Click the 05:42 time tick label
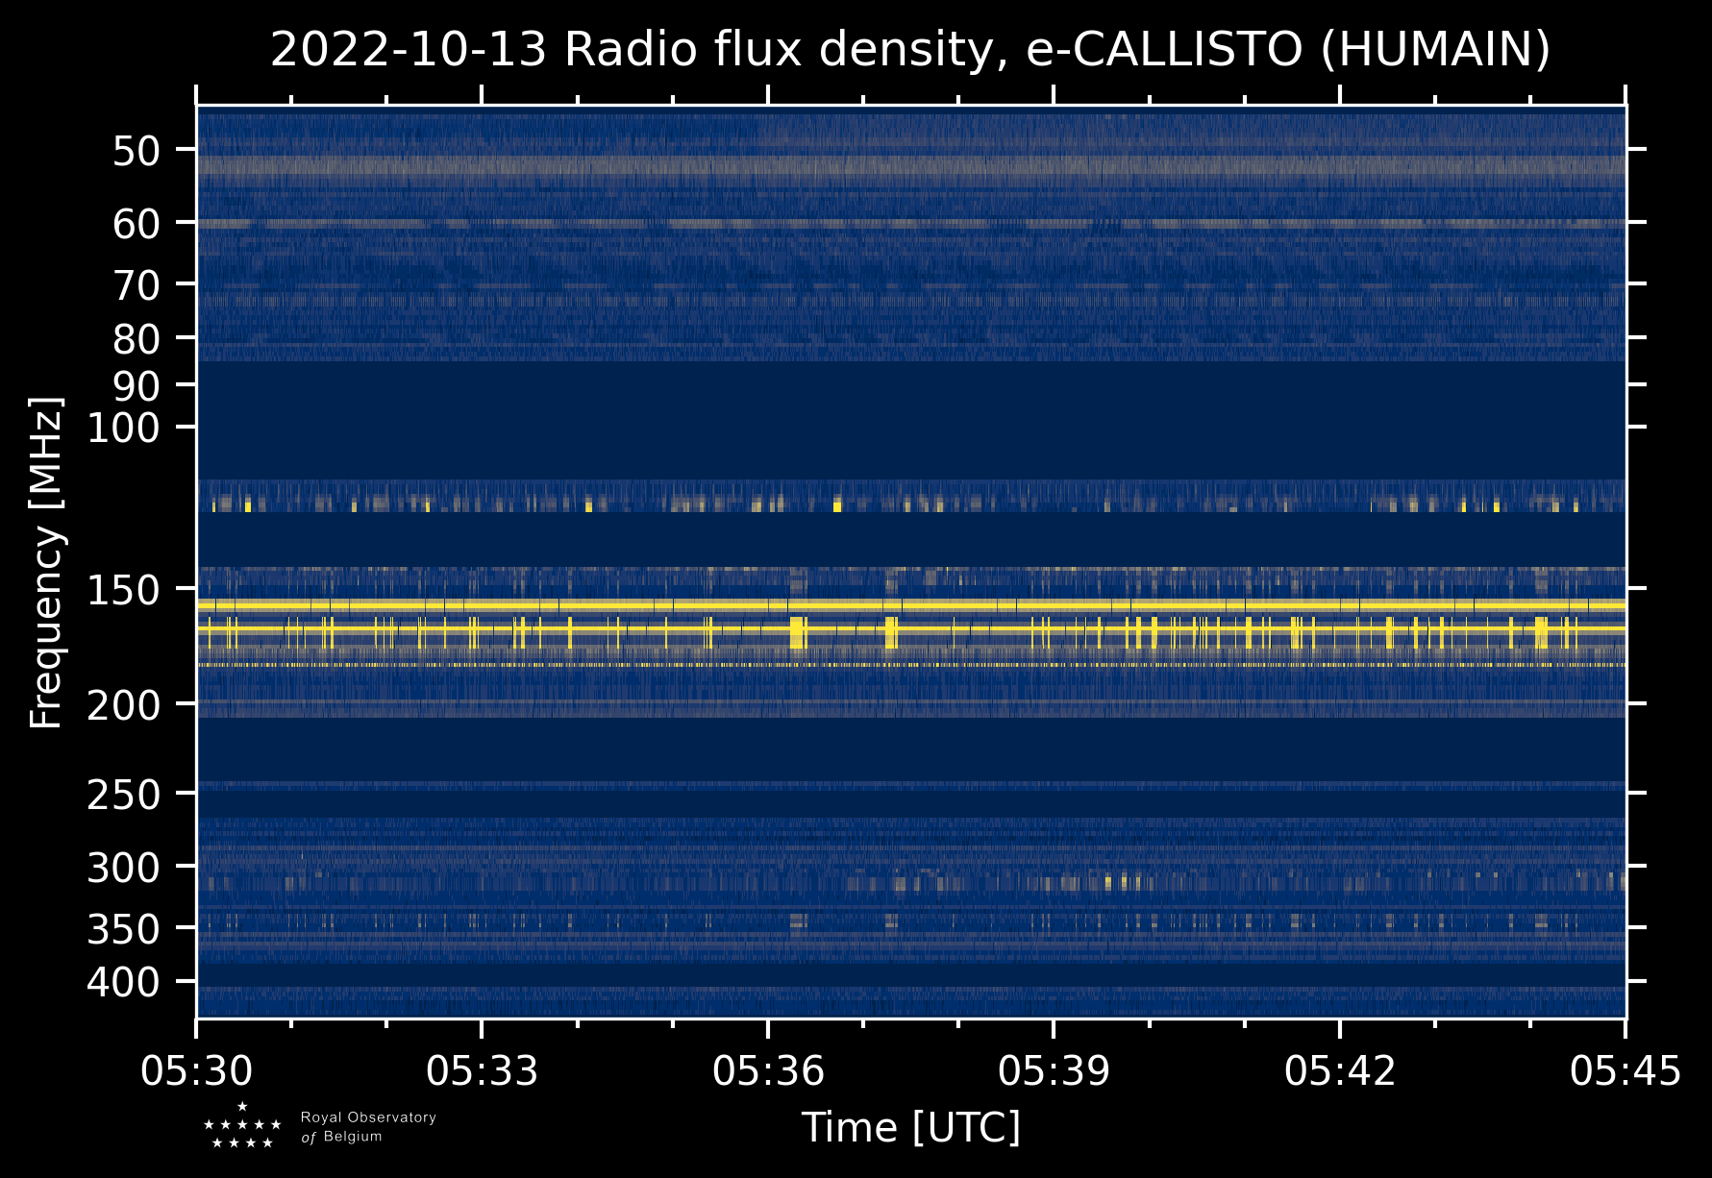Viewport: 1712px width, 1178px height. 1339,1070
